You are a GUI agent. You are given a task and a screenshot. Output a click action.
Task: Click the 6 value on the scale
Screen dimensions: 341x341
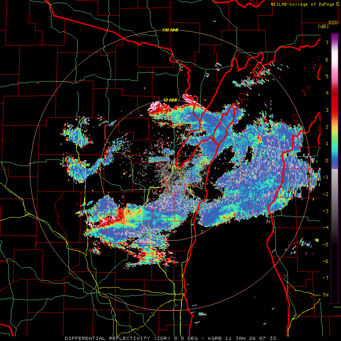pyautogui.click(x=327, y=59)
